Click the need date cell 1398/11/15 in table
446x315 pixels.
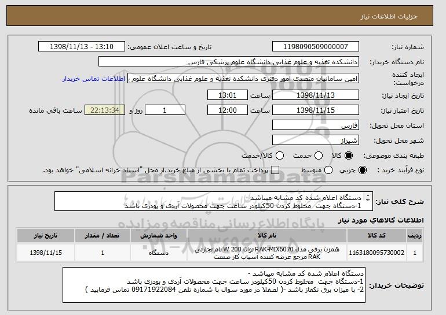pyautogui.click(x=46, y=253)
